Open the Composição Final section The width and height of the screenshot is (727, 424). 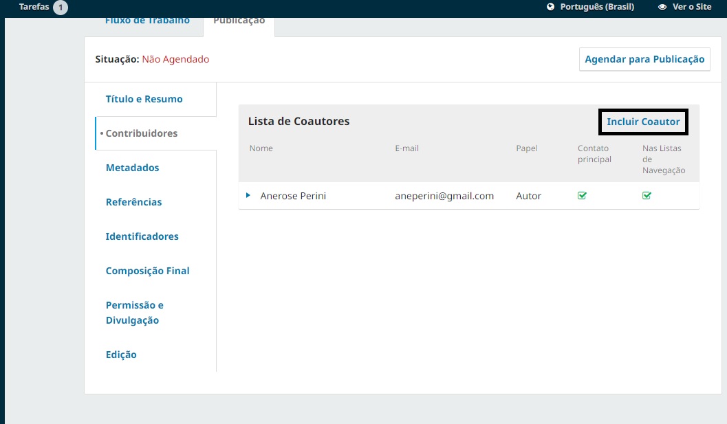[x=147, y=271]
